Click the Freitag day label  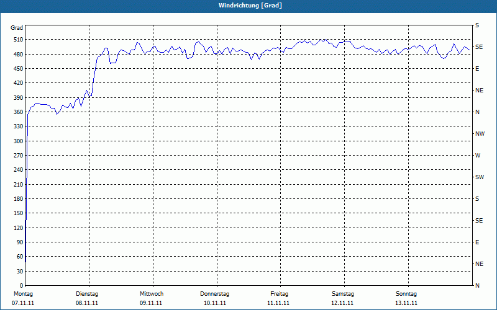pos(279,294)
